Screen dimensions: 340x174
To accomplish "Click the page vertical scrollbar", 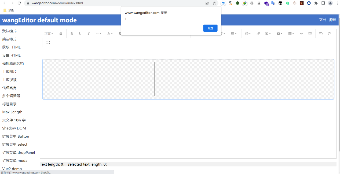I will [339, 84].
